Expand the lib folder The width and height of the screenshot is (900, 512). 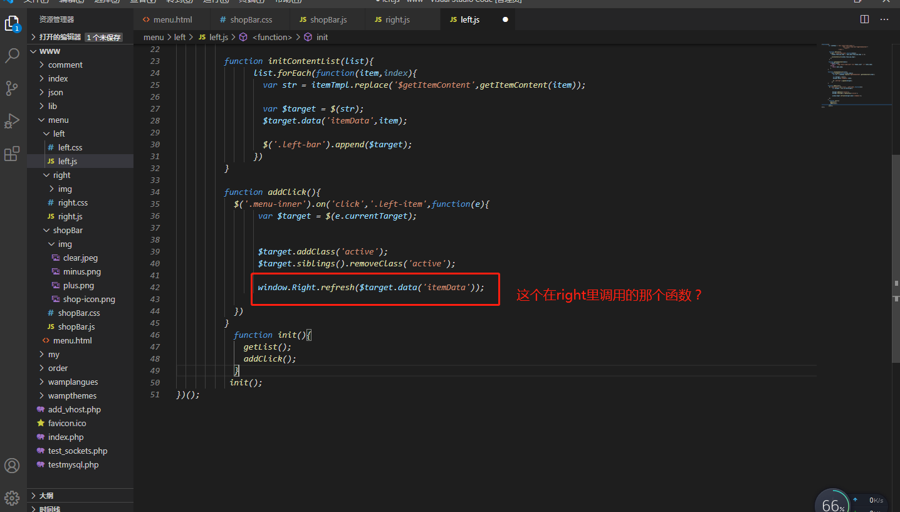point(80,106)
